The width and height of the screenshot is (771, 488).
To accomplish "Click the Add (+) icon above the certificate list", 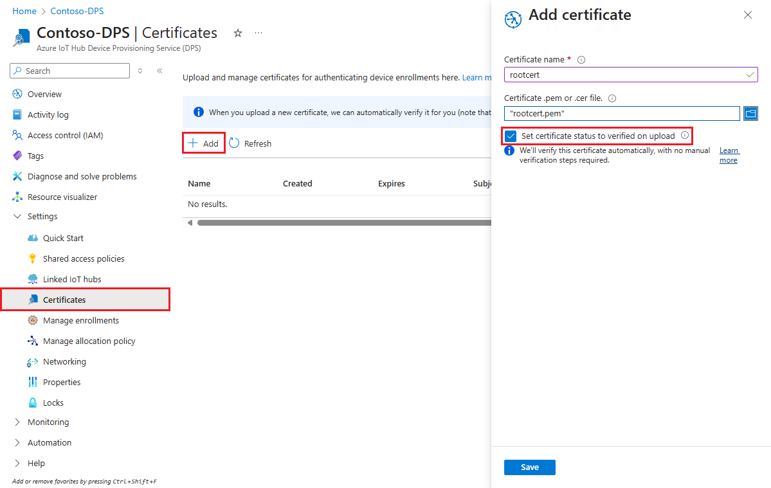I will pos(195,143).
